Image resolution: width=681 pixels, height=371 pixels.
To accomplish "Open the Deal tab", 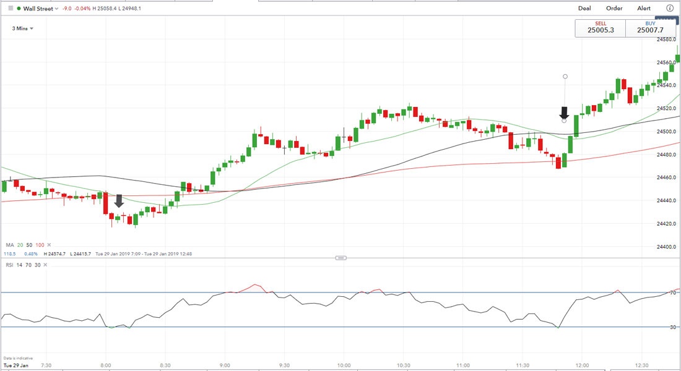I will pyautogui.click(x=584, y=9).
